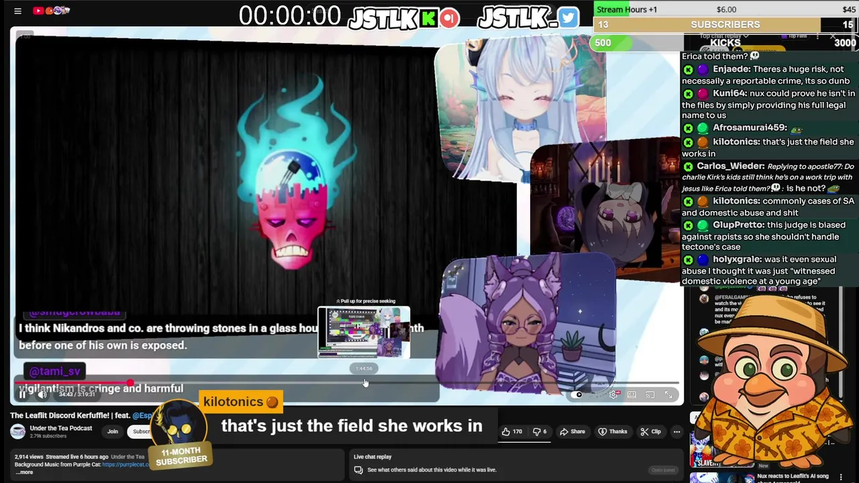The image size is (859, 483).
Task: Like the video with 170 likes
Action: coord(512,431)
